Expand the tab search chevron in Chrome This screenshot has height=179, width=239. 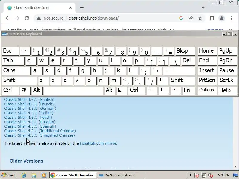click(203, 8)
